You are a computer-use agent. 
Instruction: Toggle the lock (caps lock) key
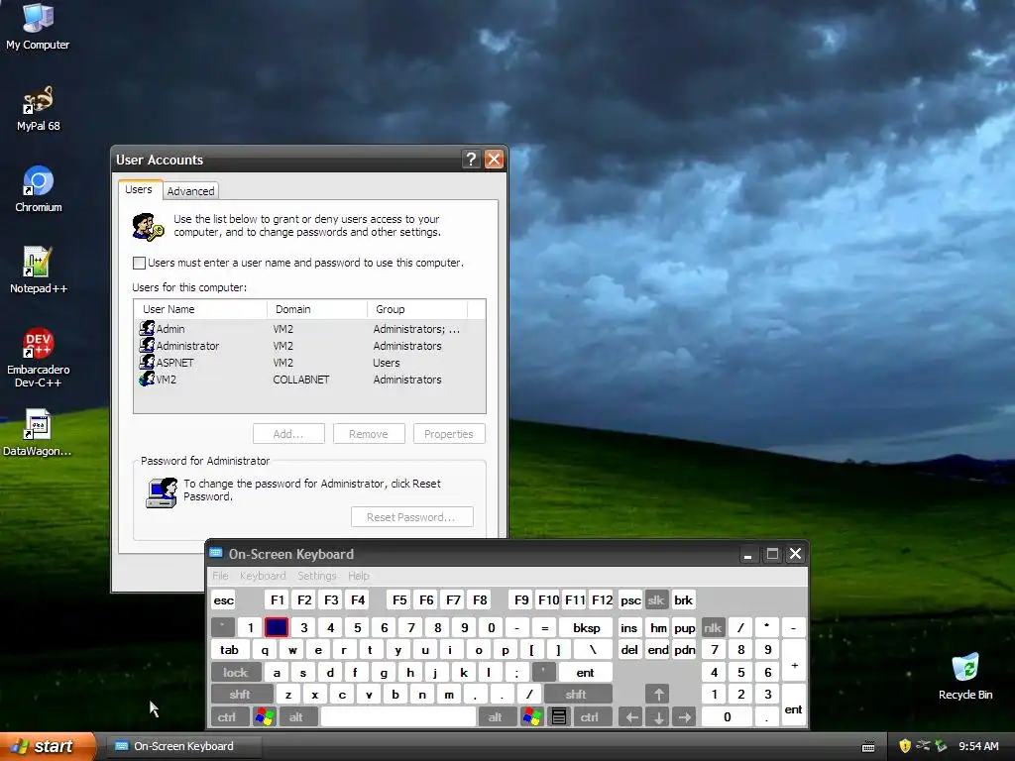click(236, 673)
